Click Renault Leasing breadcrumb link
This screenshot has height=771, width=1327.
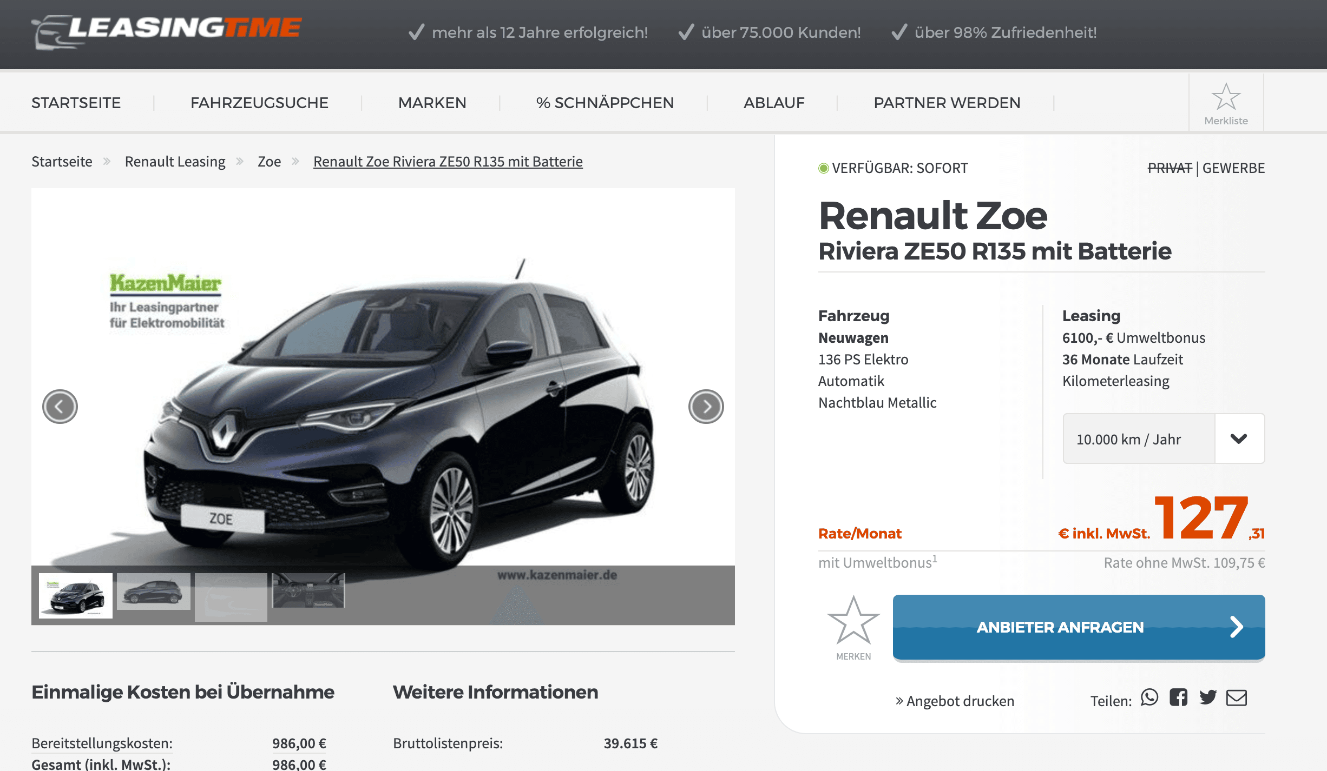click(x=175, y=162)
